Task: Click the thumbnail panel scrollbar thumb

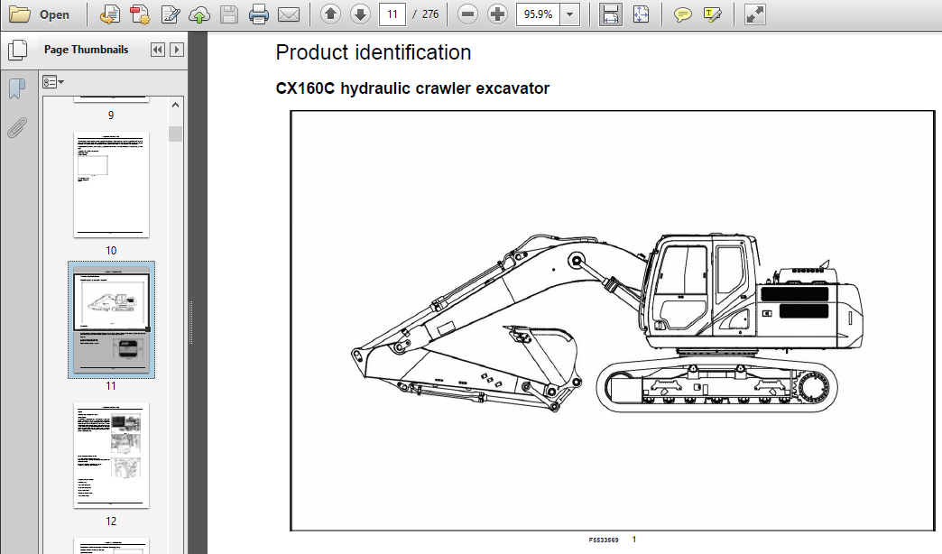Action: (175, 134)
